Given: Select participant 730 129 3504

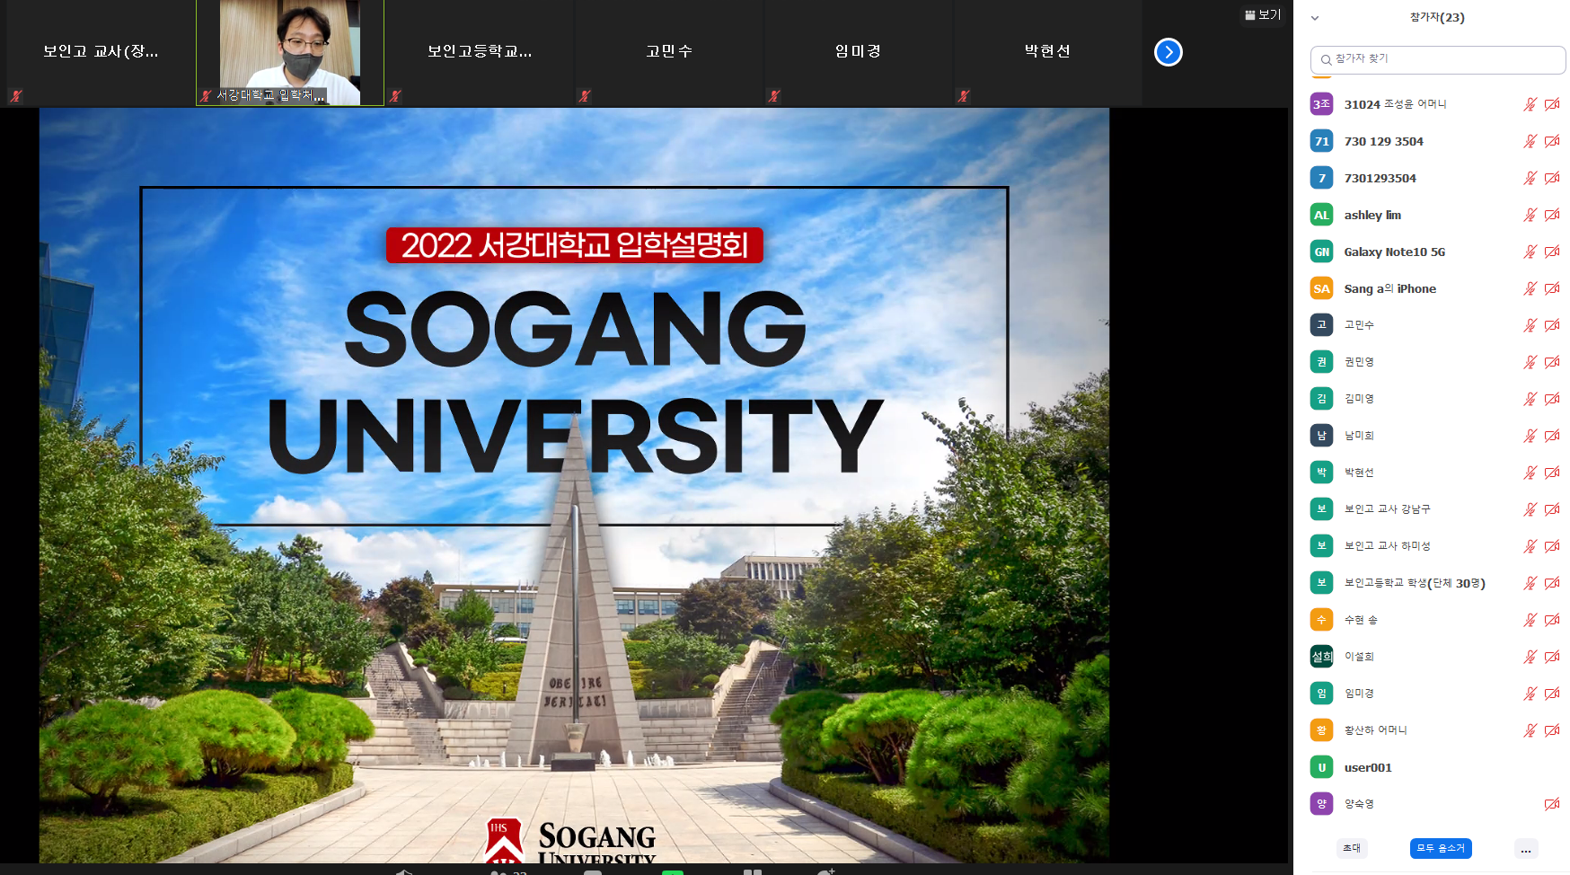Looking at the screenshot, I should (1383, 141).
